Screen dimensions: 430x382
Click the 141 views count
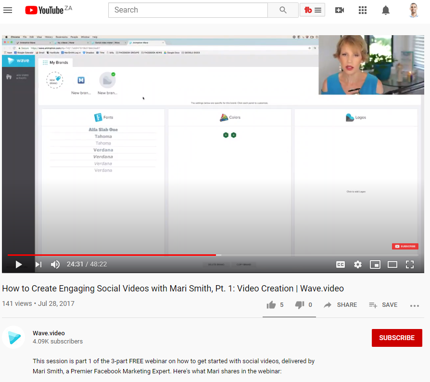17,303
